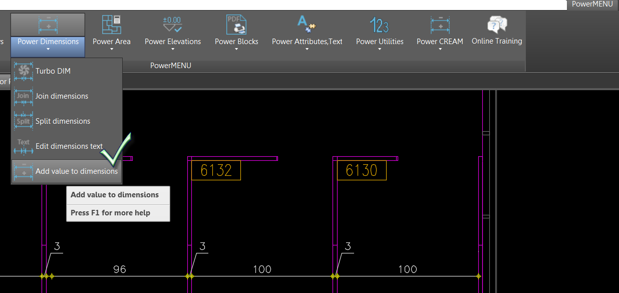
Task: Click the Power Elevations ribbon icon
Action: [x=173, y=25]
